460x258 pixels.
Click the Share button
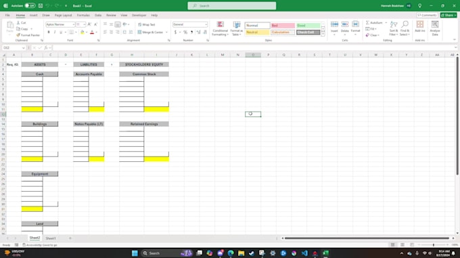pos(448,16)
